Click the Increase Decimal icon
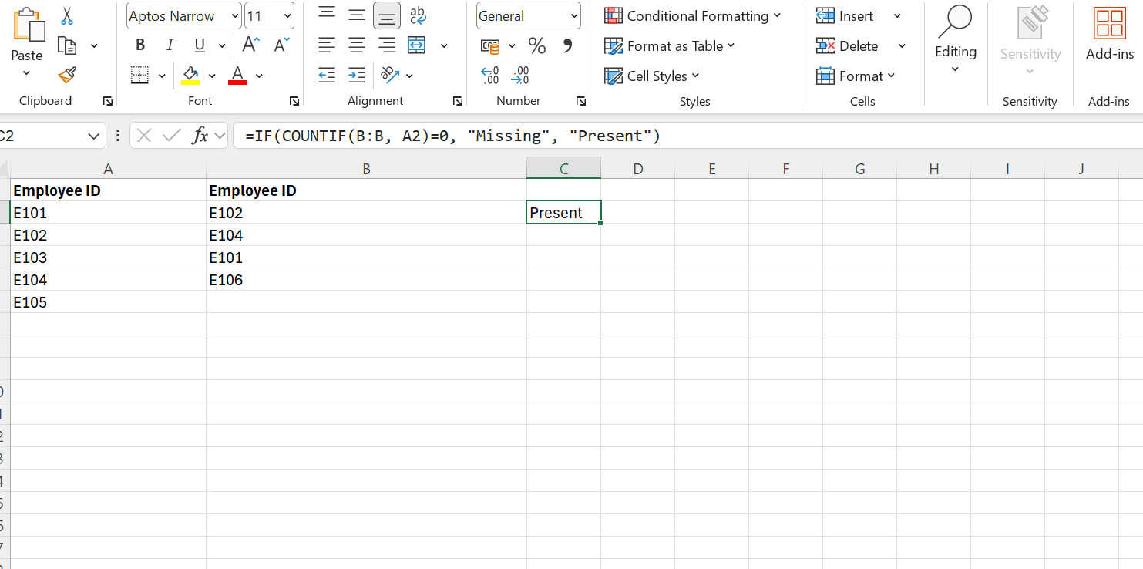 coord(490,76)
